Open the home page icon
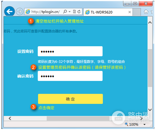The height and width of the screenshot is (130, 155). coord(146,12)
